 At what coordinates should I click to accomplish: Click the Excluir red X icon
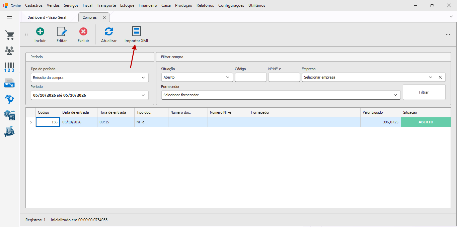click(x=83, y=31)
